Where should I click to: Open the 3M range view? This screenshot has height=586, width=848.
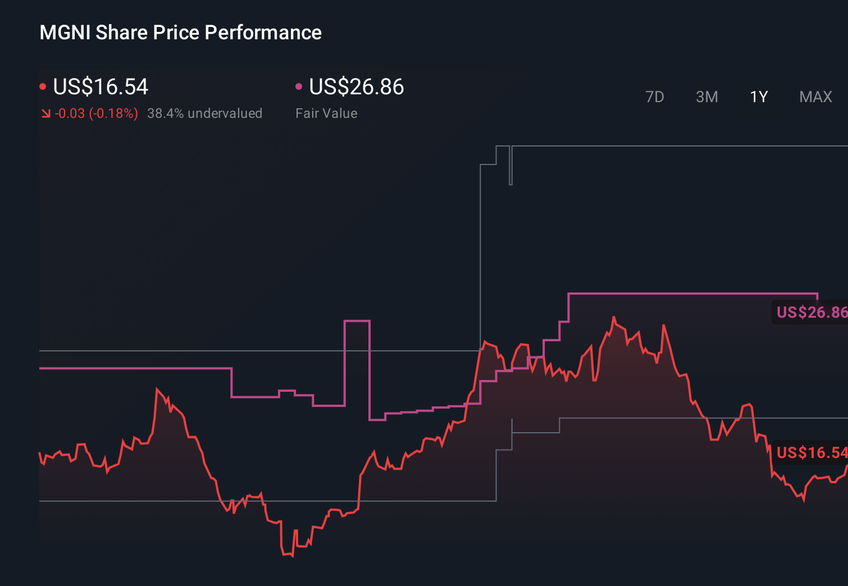[706, 97]
